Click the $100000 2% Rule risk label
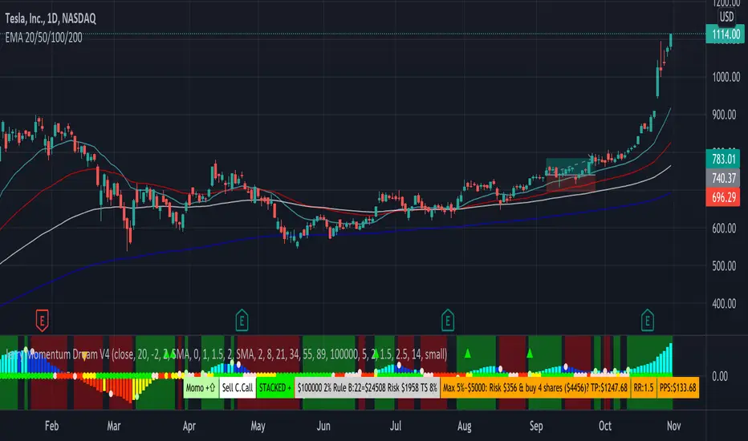Viewport: 748px width, 441px height. coord(367,387)
